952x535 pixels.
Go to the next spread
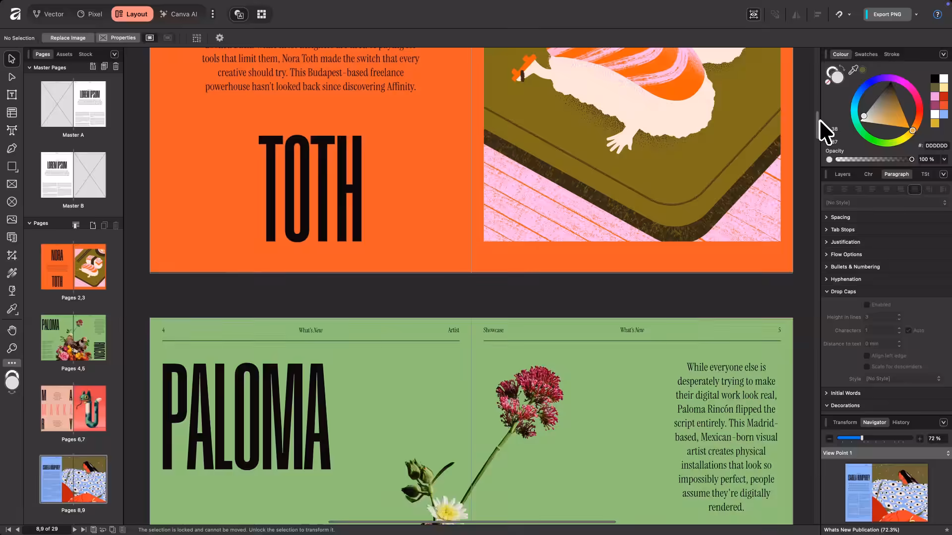74,530
